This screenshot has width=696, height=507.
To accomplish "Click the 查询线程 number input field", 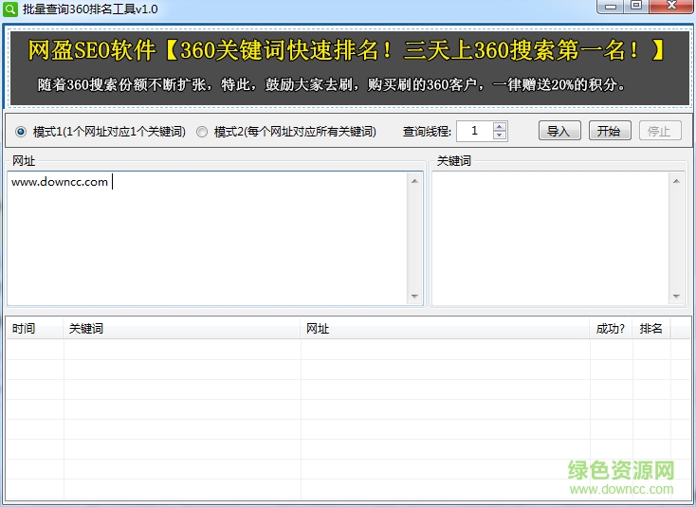I will [x=474, y=131].
